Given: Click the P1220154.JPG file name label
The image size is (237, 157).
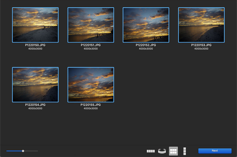Looking at the screenshot, I should (x=35, y=105).
